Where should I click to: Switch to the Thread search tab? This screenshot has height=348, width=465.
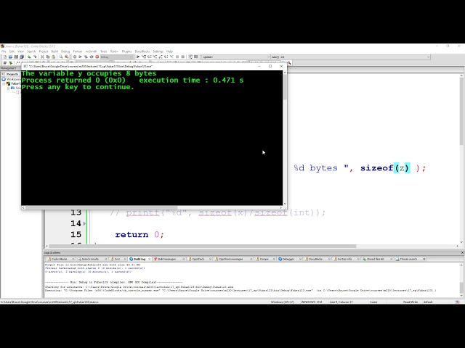click(x=408, y=259)
